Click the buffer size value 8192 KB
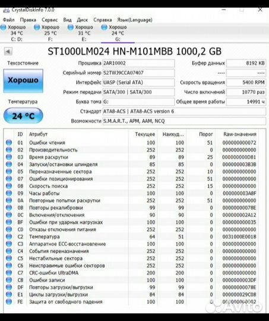 pyautogui.click(x=246, y=63)
